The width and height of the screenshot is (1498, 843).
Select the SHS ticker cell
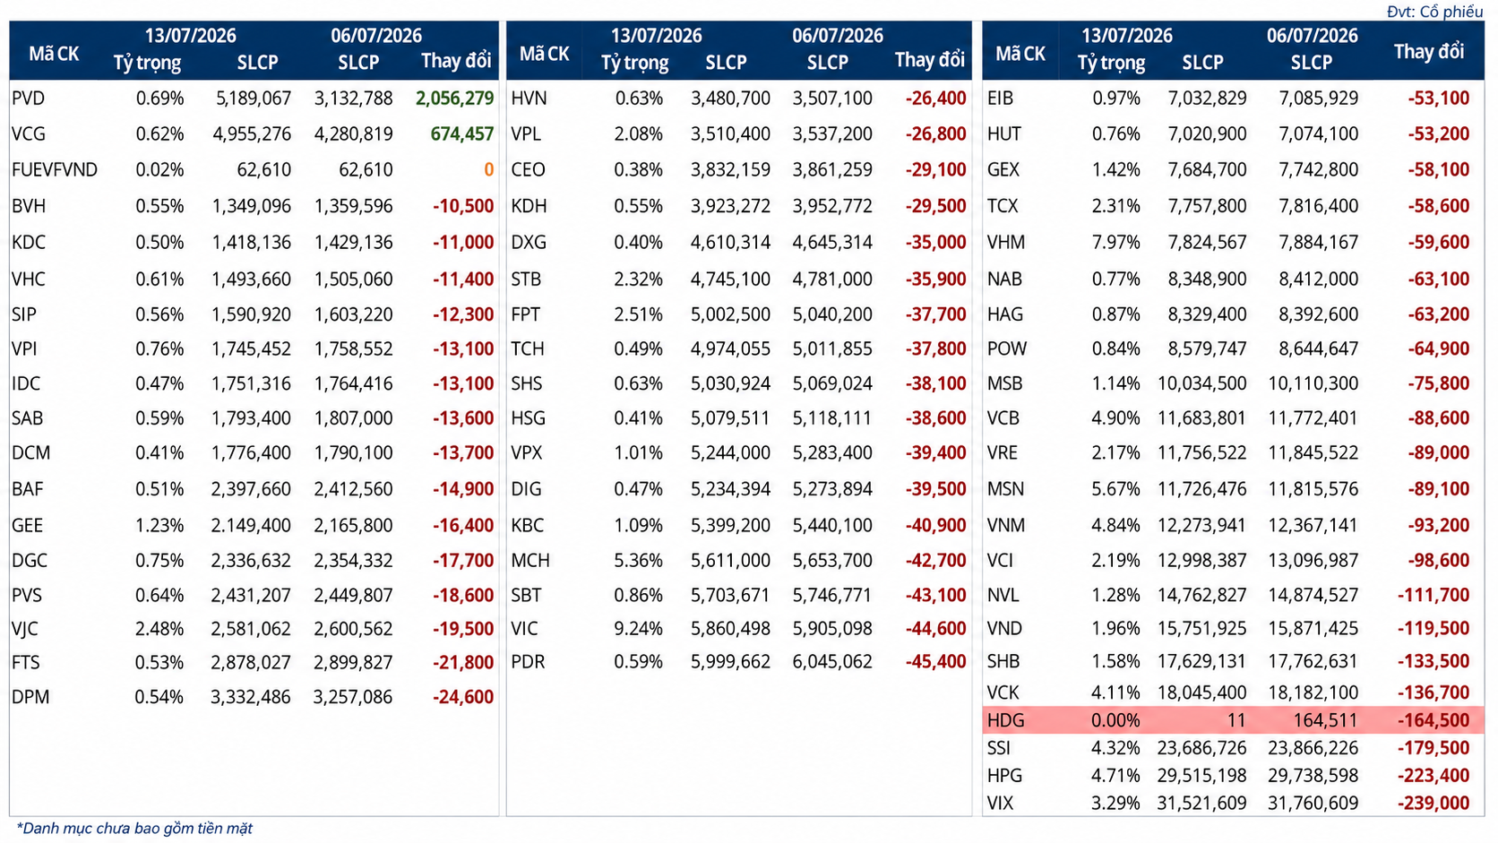(527, 384)
